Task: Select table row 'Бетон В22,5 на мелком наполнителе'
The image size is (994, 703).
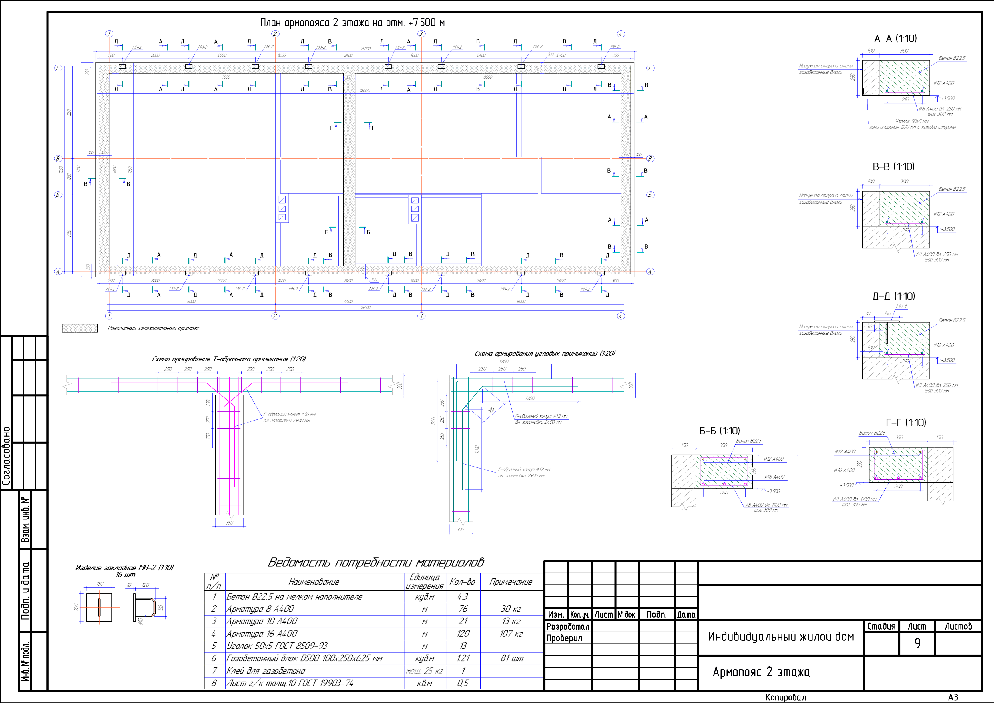Action: (373, 596)
